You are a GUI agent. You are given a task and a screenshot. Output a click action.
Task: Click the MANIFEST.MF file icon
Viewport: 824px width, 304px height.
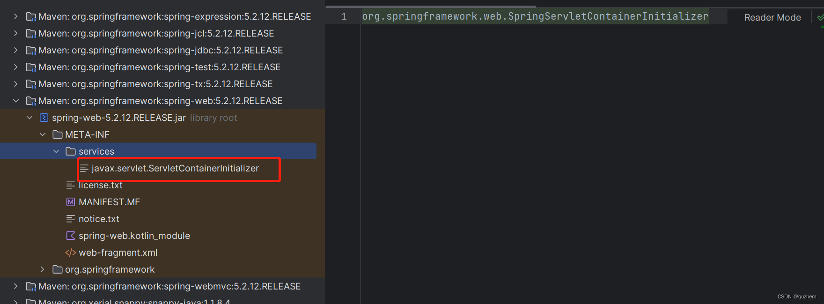(70, 202)
